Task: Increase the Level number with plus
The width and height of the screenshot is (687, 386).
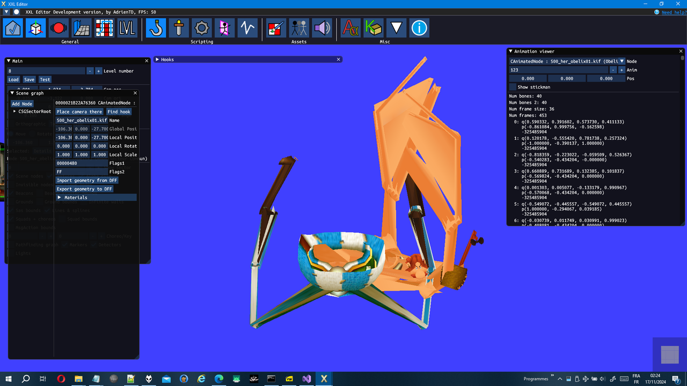Action: point(98,71)
